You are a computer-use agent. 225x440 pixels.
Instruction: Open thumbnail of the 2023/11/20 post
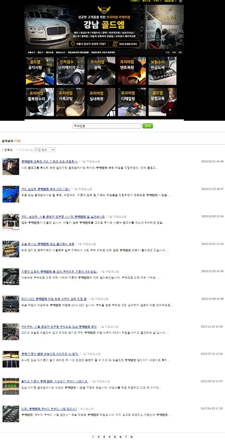11,331
